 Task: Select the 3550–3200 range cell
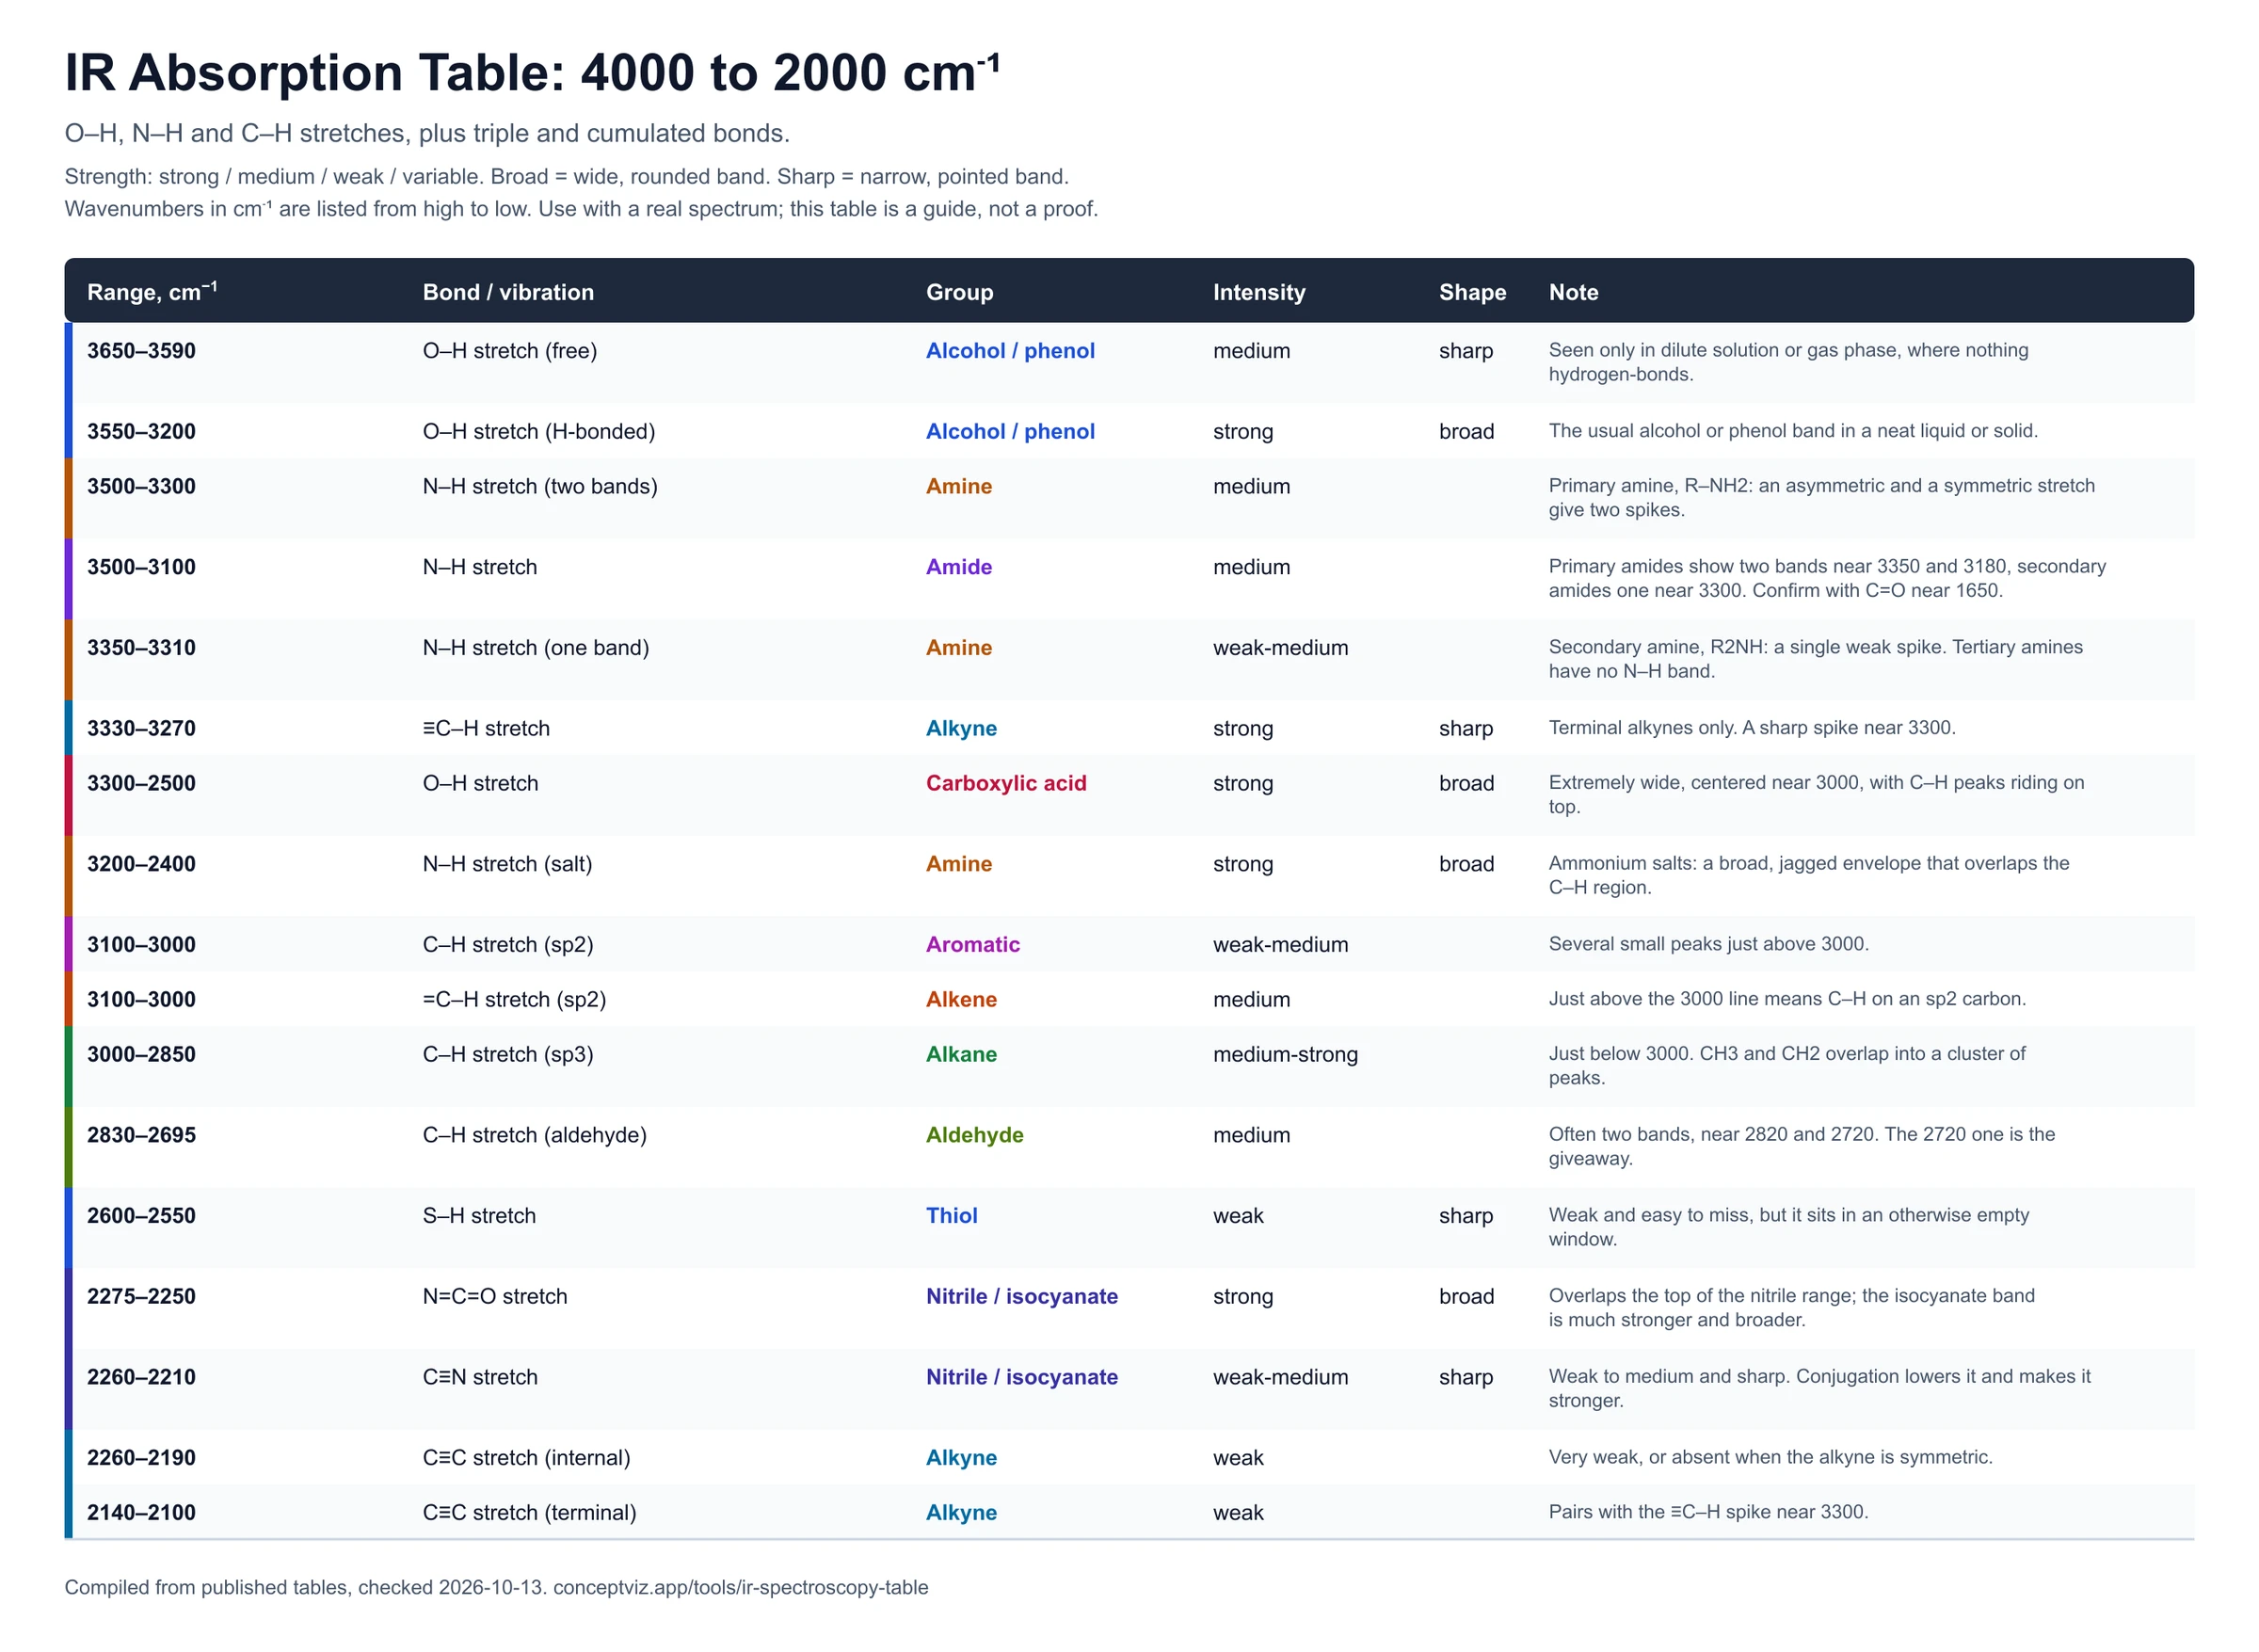[141, 432]
